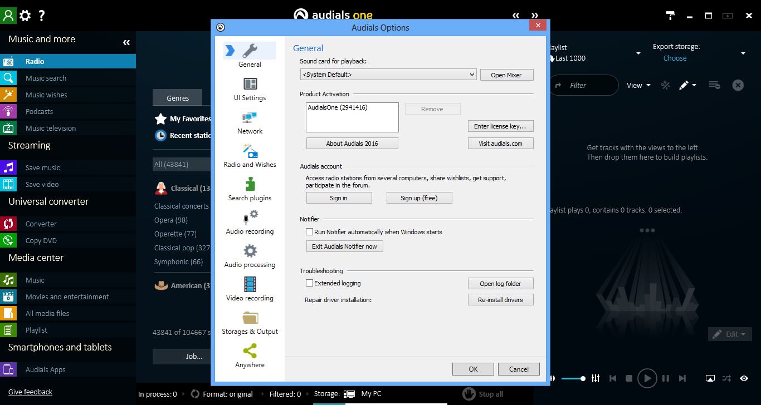Screen dimensions: 761x405
Task: Select the Radio icon in sidebar
Action: point(8,61)
